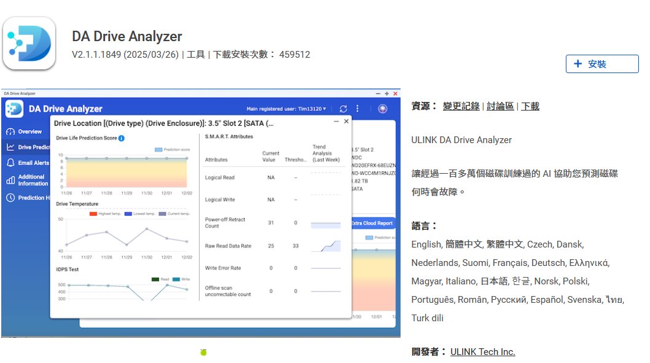This screenshot has height=363, width=650.
Task: Click the Email Alerts bell icon
Action: (10, 163)
